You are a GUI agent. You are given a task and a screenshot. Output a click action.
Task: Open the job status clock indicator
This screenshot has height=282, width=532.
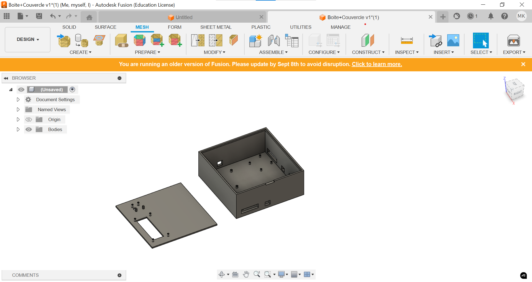tap(472, 16)
